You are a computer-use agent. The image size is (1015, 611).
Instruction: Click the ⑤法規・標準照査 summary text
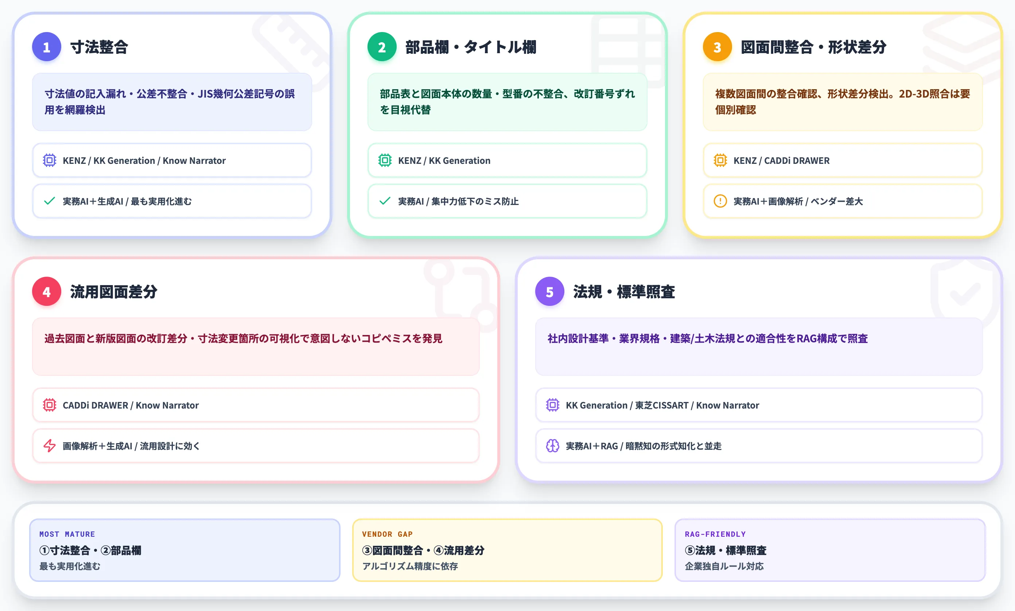(x=726, y=550)
